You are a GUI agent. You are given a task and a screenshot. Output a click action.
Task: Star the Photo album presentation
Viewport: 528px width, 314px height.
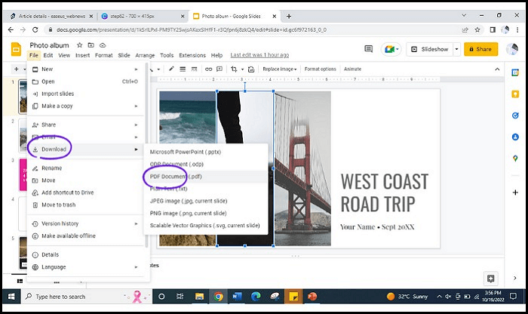[78, 45]
